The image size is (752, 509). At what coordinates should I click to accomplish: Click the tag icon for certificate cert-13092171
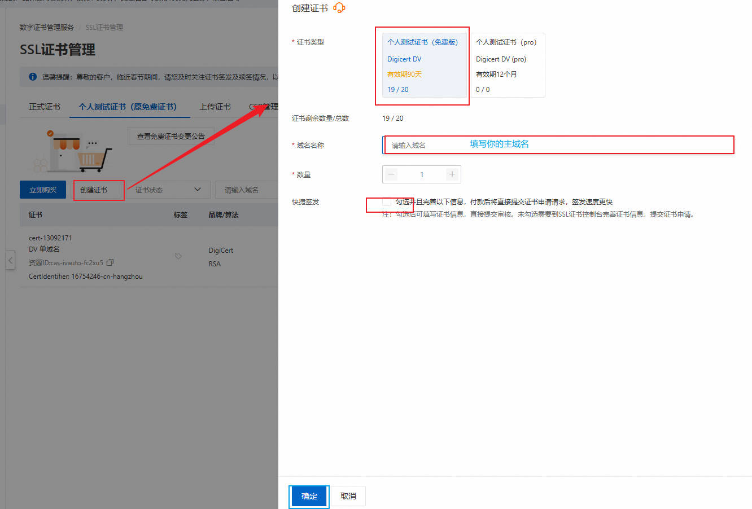[x=178, y=256]
